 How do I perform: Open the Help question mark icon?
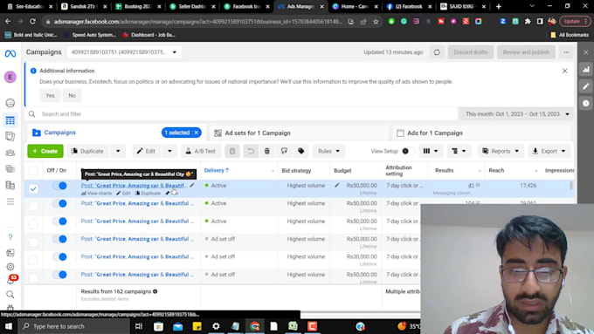10,237
